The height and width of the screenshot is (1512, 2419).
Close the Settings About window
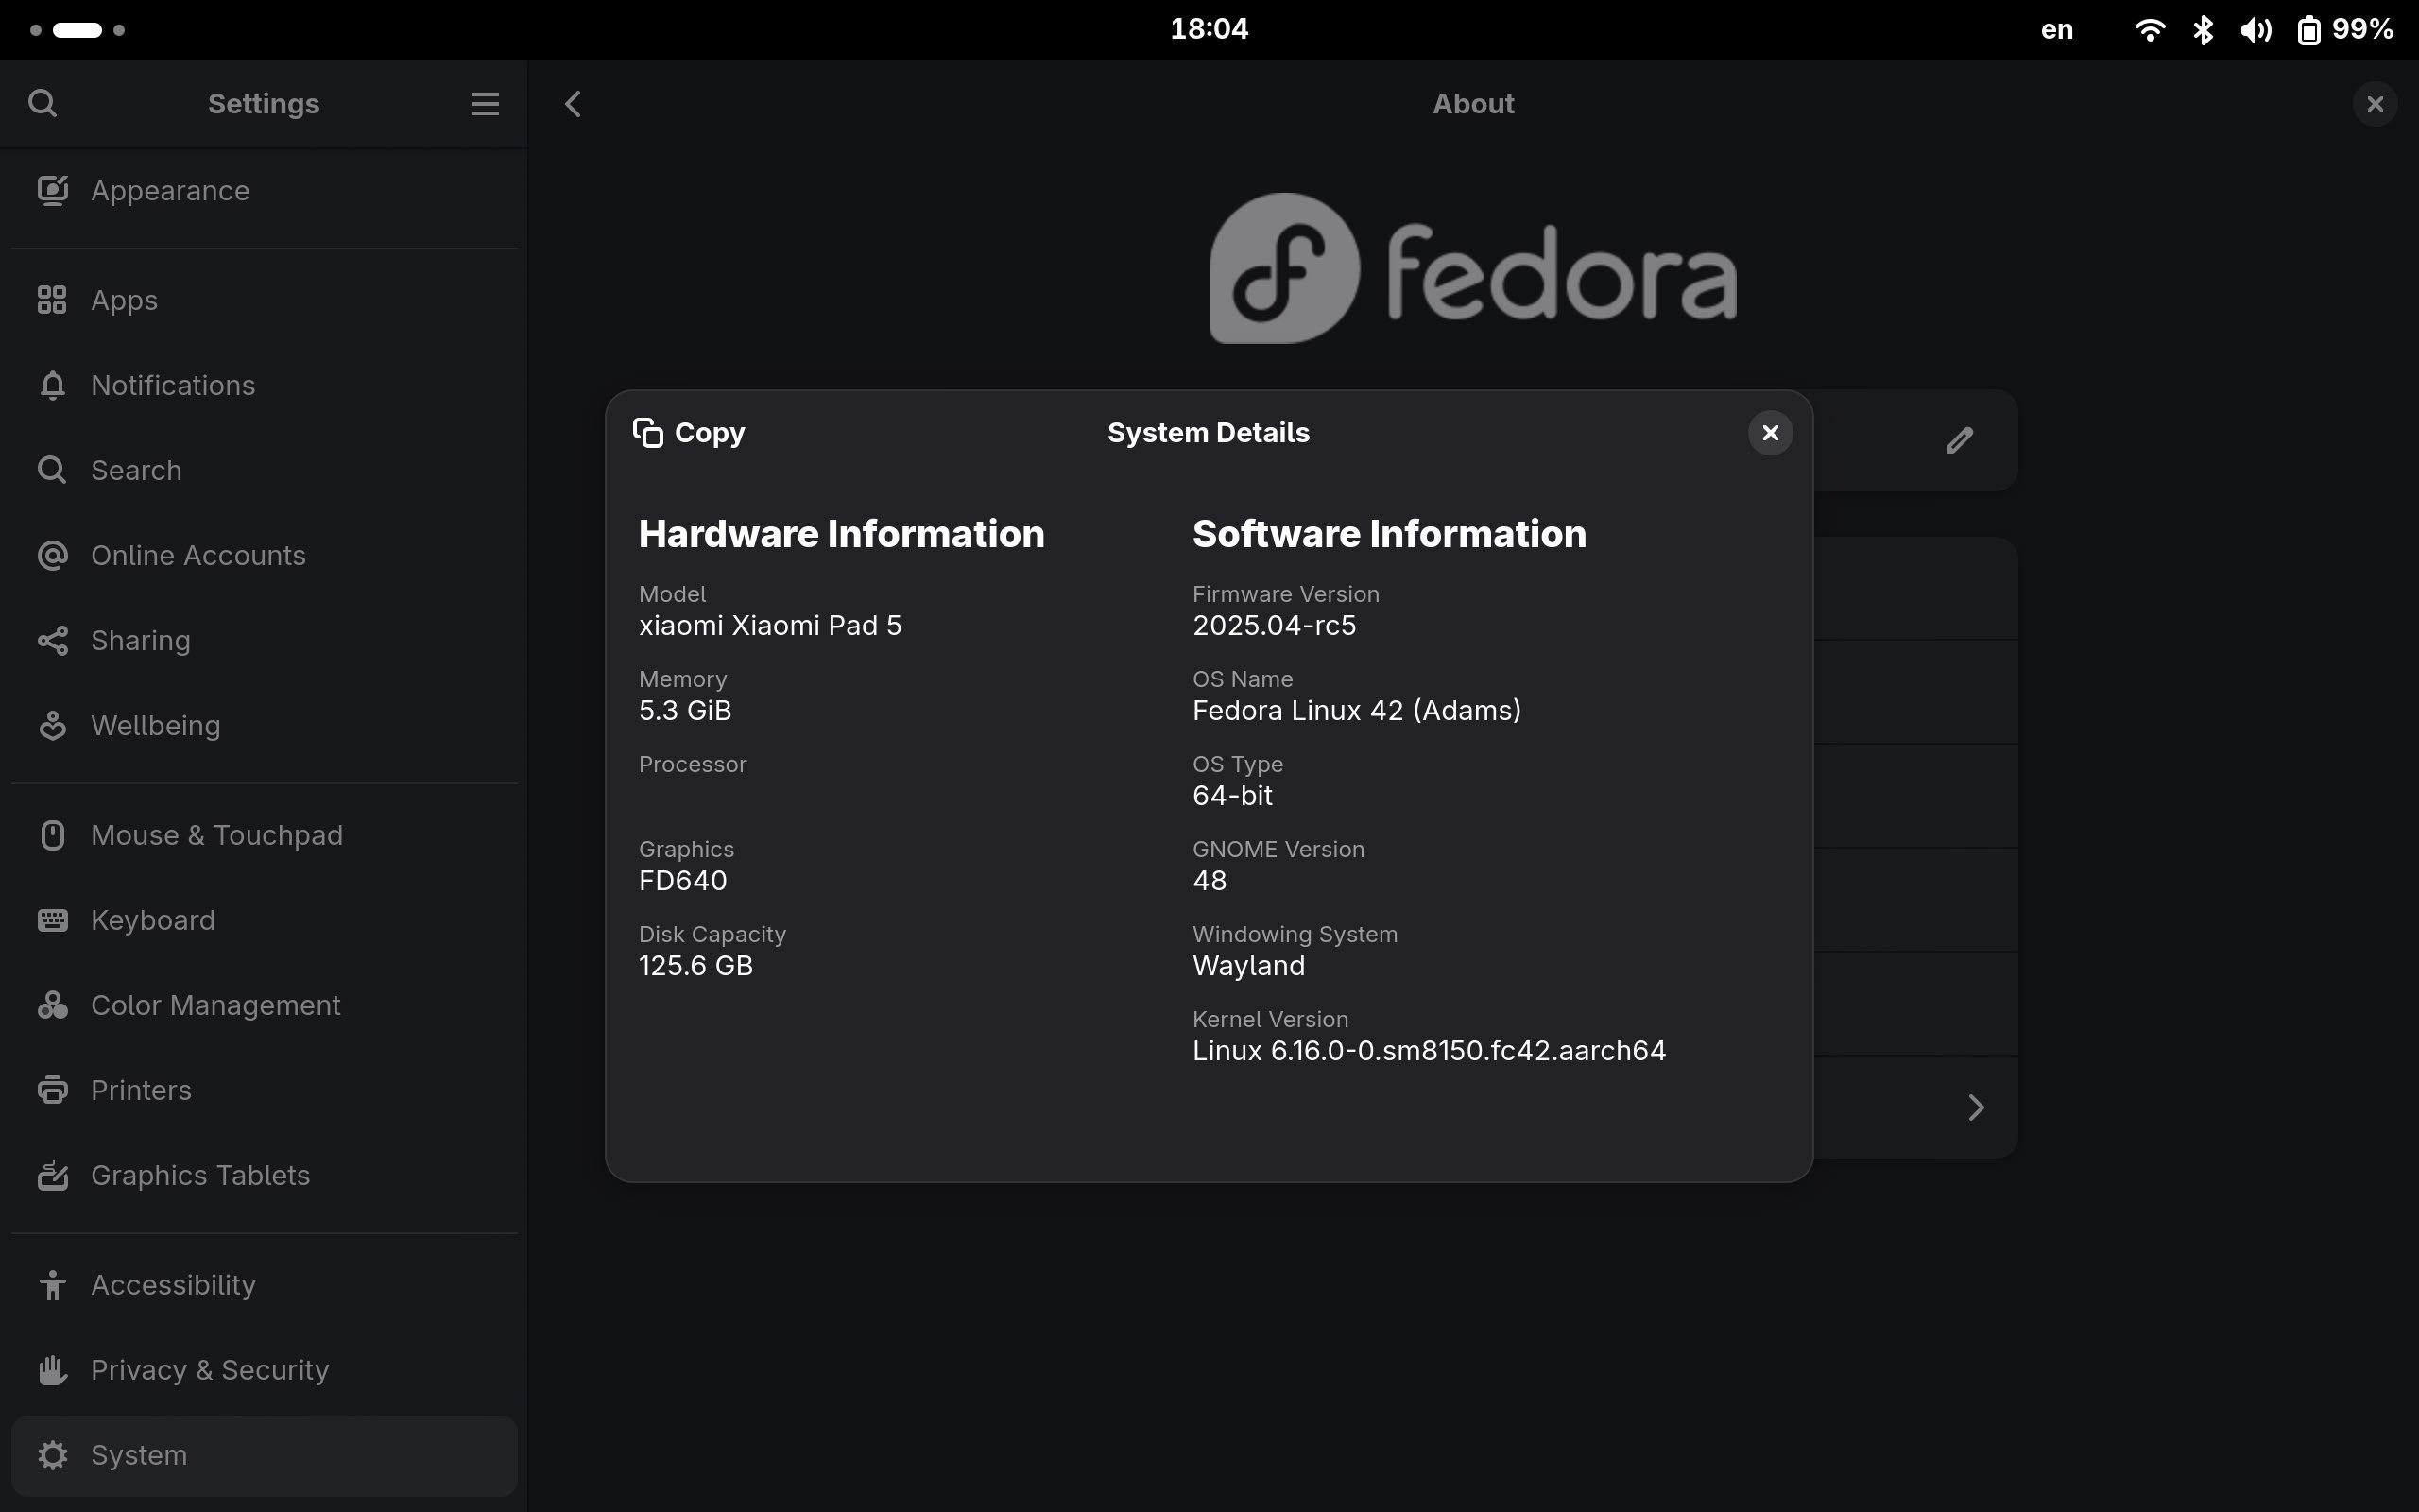[2375, 104]
